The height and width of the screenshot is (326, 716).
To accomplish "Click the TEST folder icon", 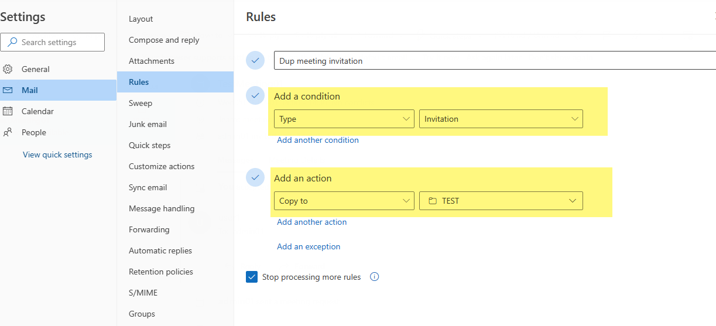I will point(433,201).
